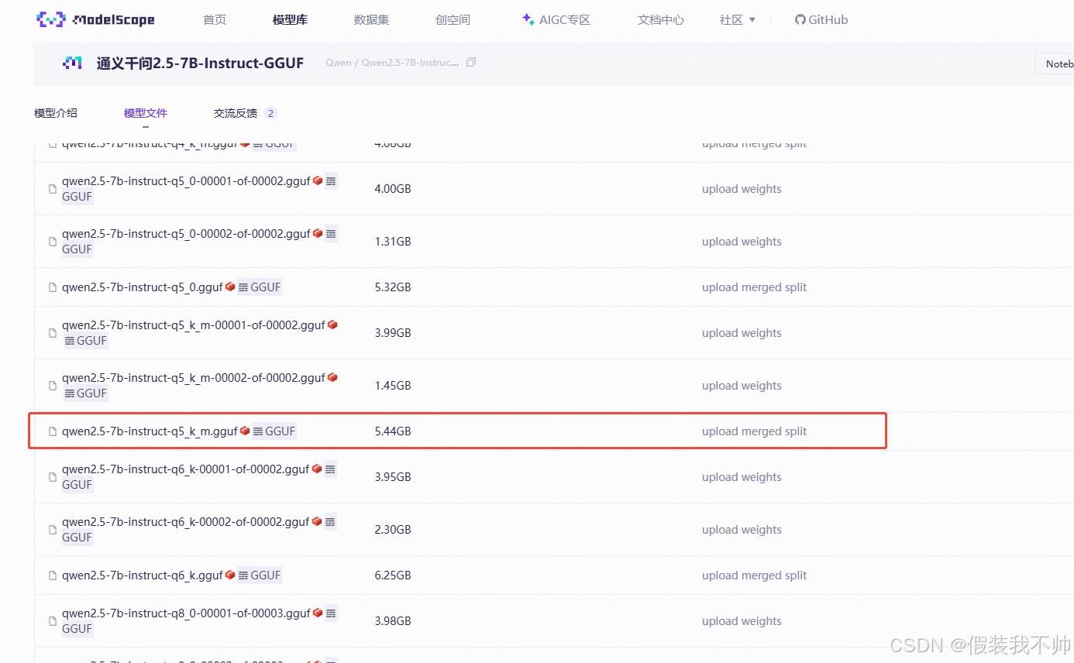Click the red LFS cube on q5_k_m-00001-of-00002.gguf

coord(332,325)
